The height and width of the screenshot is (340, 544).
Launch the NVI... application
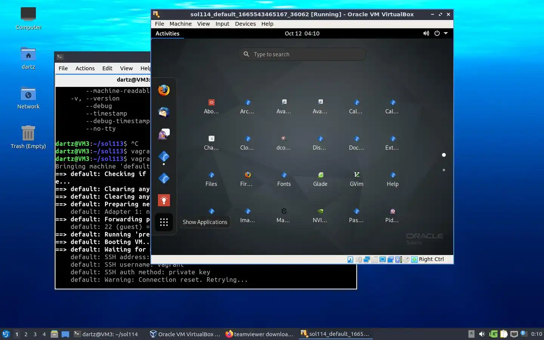tap(320, 215)
